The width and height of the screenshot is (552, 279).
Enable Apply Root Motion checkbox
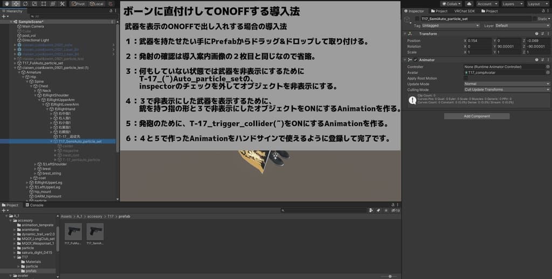click(x=466, y=78)
